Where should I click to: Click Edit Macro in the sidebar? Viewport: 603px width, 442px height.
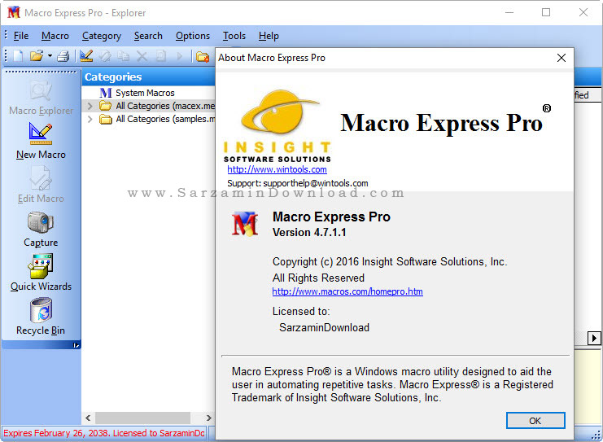click(41, 186)
